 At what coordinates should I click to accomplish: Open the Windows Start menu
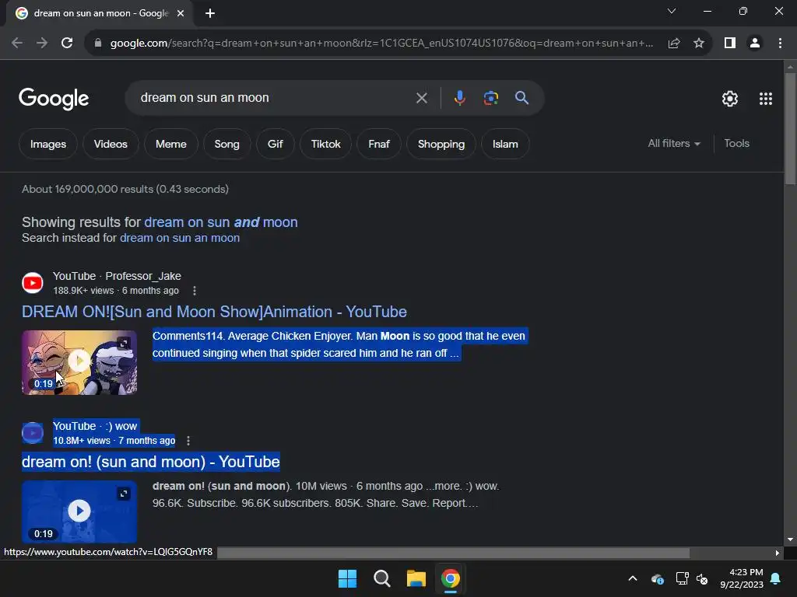tap(348, 578)
